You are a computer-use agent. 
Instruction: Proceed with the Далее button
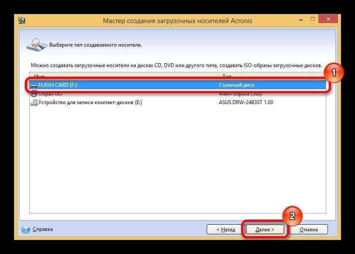point(265,230)
